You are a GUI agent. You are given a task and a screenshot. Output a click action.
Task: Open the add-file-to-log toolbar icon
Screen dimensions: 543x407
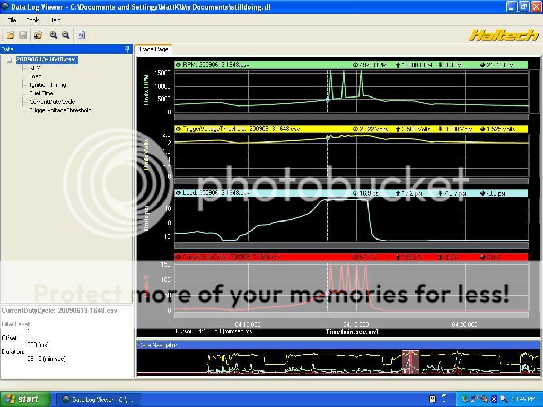click(x=37, y=35)
